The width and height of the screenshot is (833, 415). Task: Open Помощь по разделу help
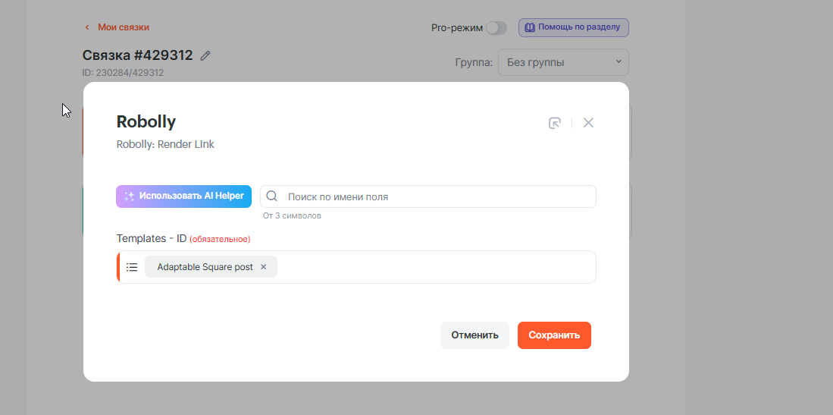[574, 27]
